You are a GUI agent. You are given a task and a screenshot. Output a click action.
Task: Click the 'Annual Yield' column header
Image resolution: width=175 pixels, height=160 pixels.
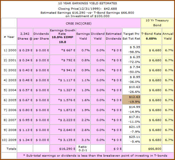tap(168, 36)
